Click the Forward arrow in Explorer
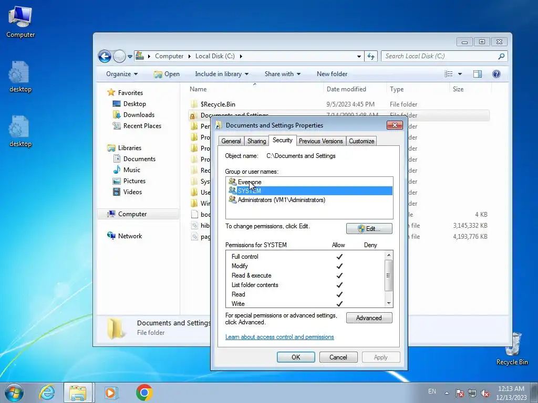 pyautogui.click(x=119, y=56)
